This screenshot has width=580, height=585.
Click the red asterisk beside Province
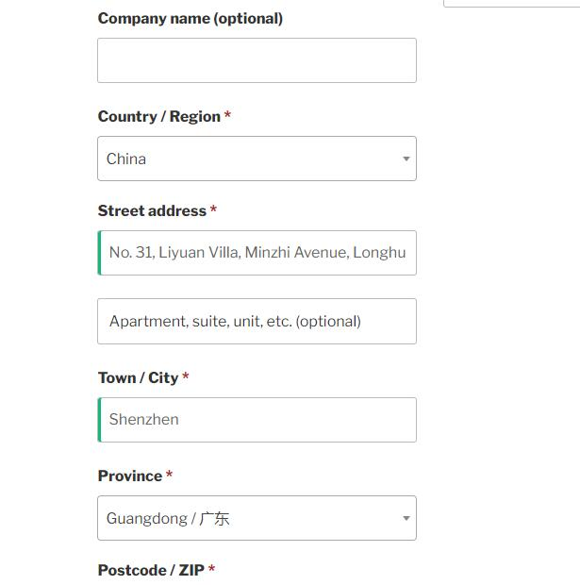169,474
